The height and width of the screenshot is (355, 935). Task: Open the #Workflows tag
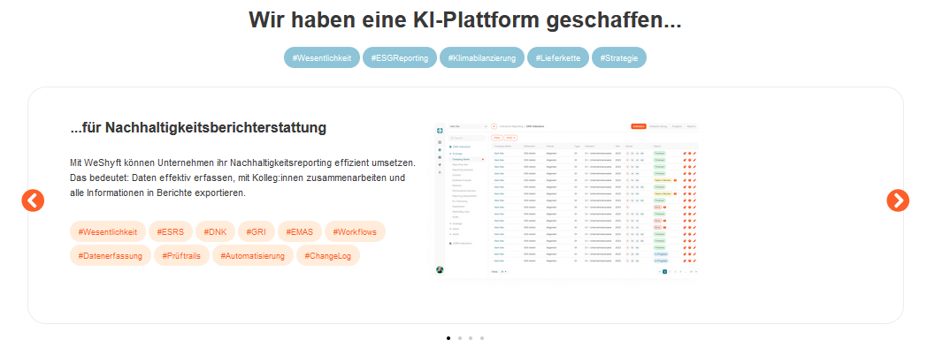pyautogui.click(x=355, y=231)
